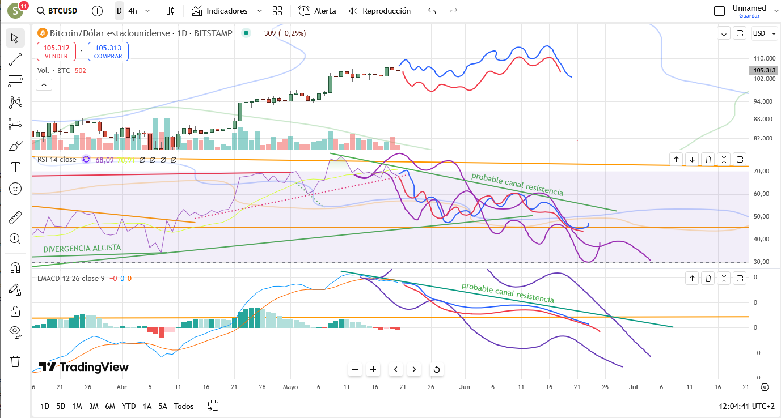
Task: Move the main price pane down
Action: pyautogui.click(x=724, y=33)
